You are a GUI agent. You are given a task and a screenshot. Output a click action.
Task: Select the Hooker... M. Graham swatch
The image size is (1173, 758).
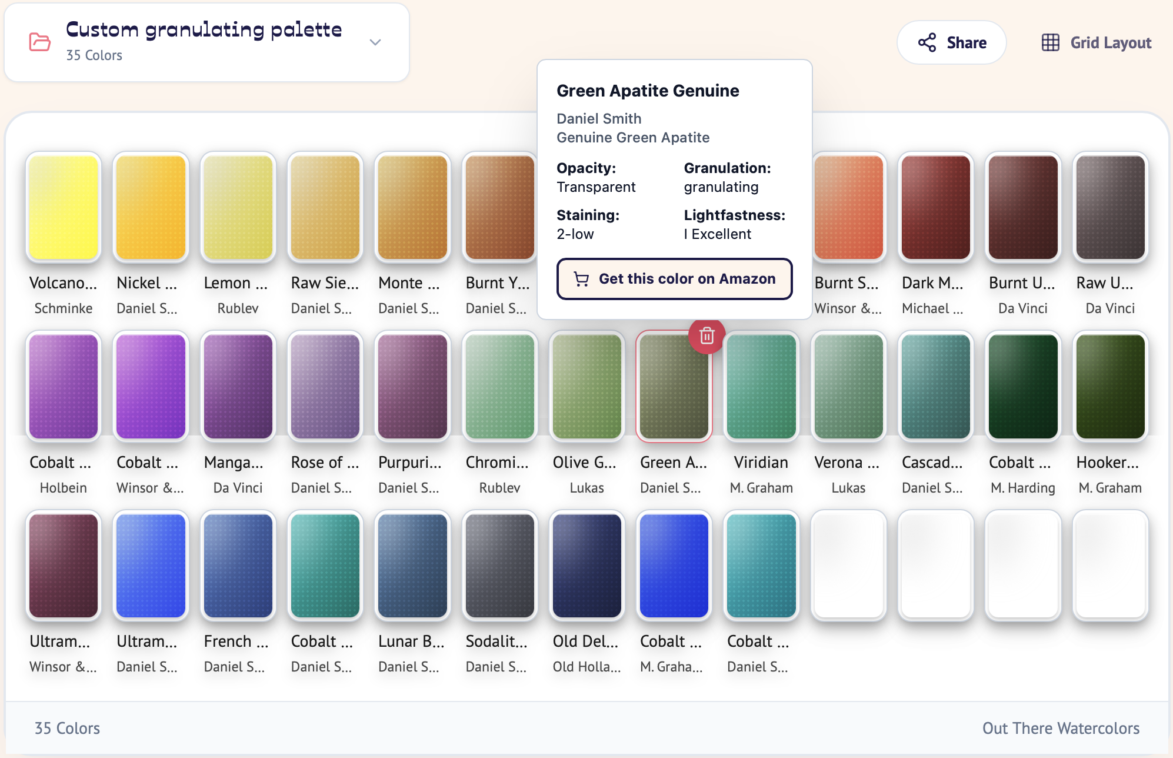point(1111,387)
